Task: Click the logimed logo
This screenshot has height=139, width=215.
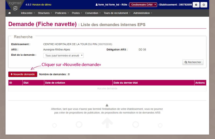Action: point(15,5)
